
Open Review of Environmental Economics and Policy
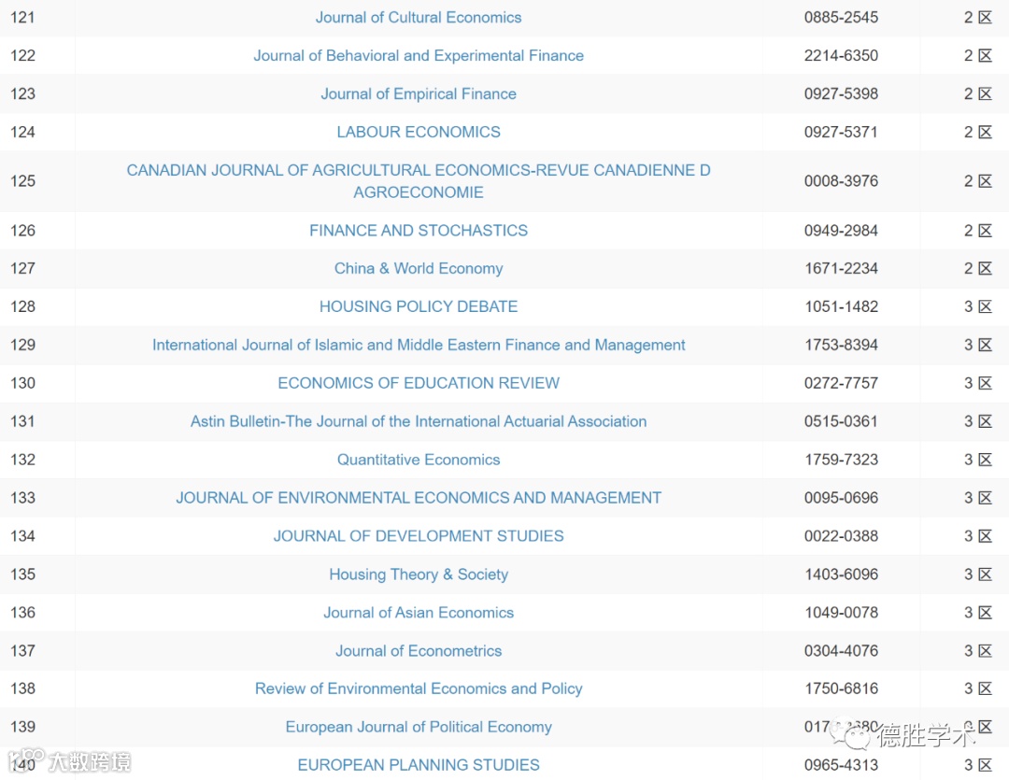(x=419, y=688)
